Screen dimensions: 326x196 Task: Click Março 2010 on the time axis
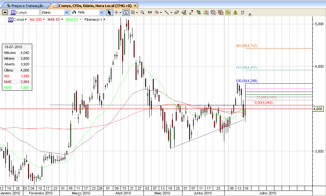(81, 193)
